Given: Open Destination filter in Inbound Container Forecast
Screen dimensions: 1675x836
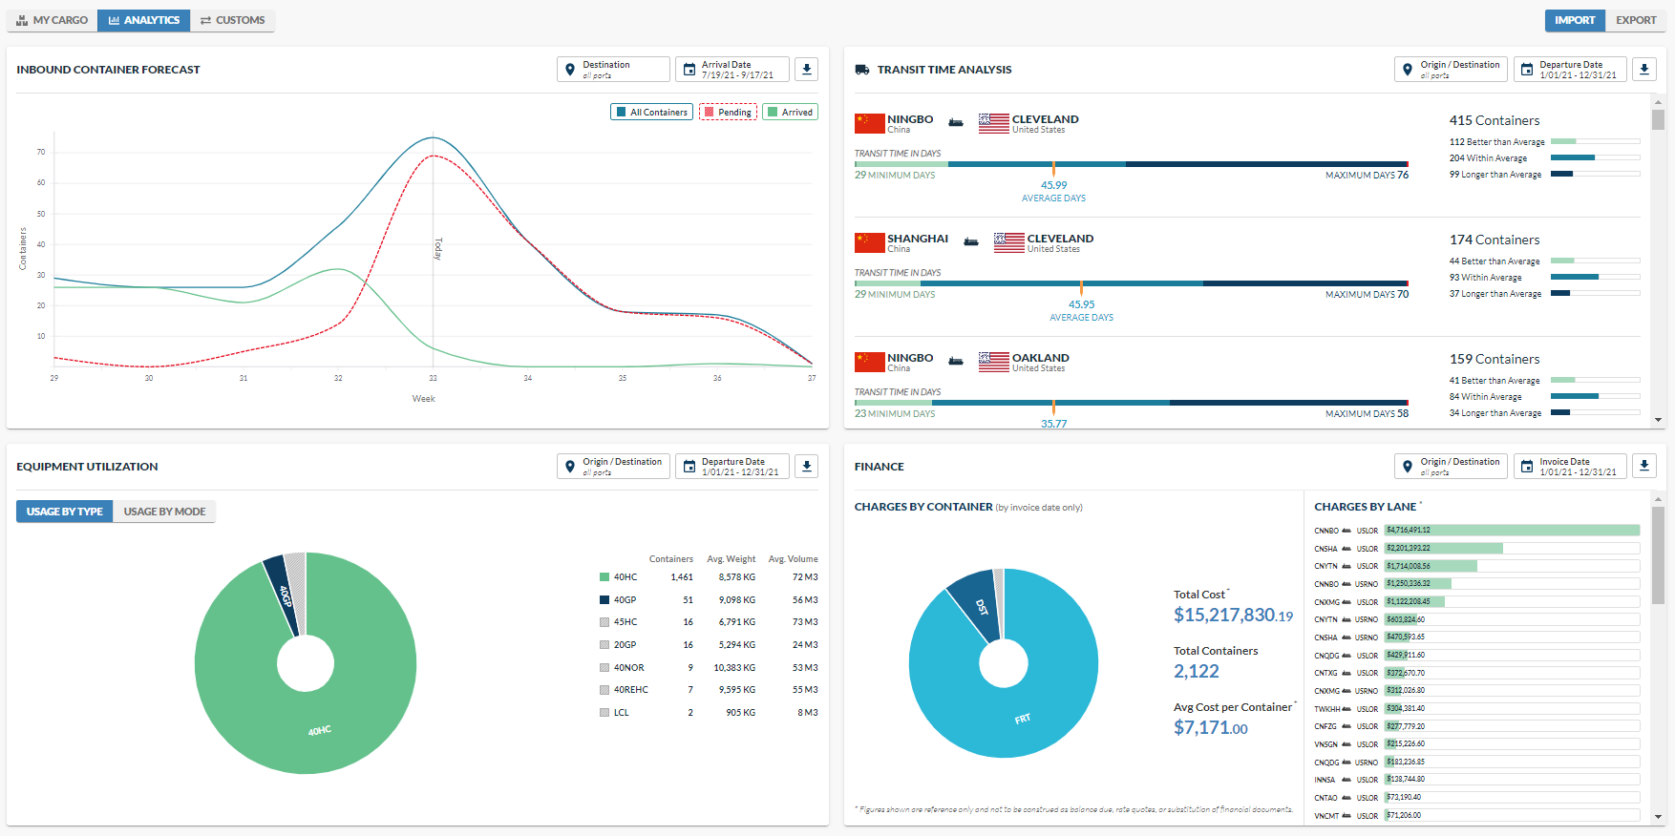Looking at the screenshot, I should point(613,70).
